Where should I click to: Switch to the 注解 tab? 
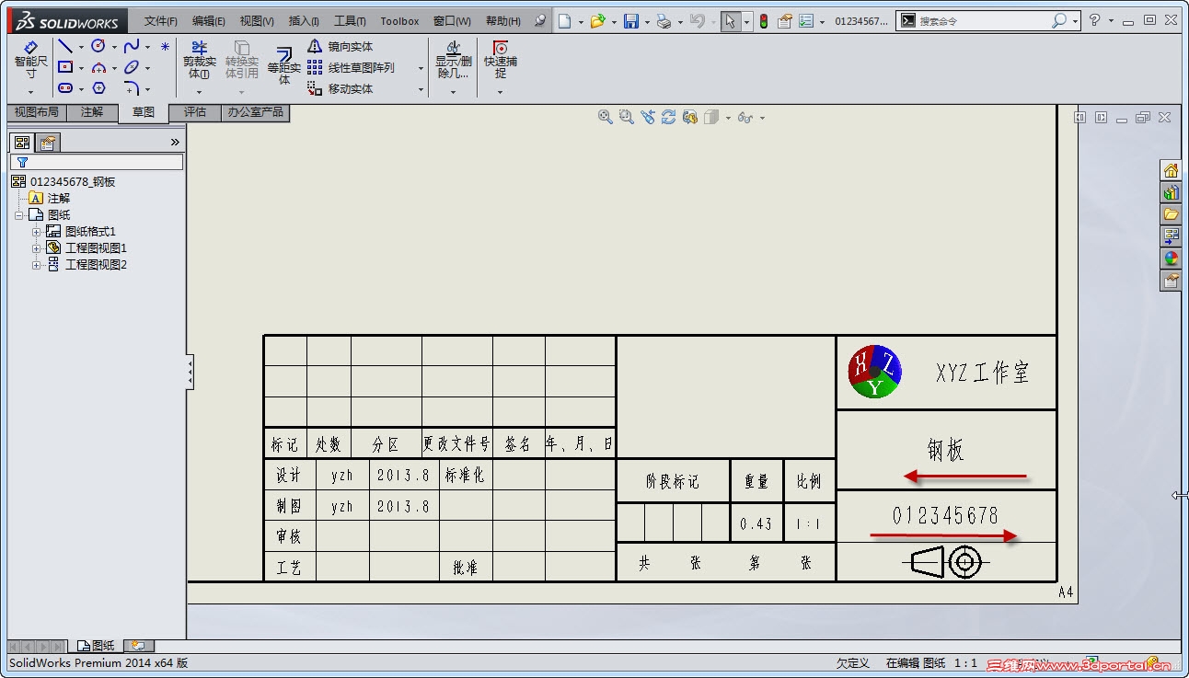tap(92, 112)
